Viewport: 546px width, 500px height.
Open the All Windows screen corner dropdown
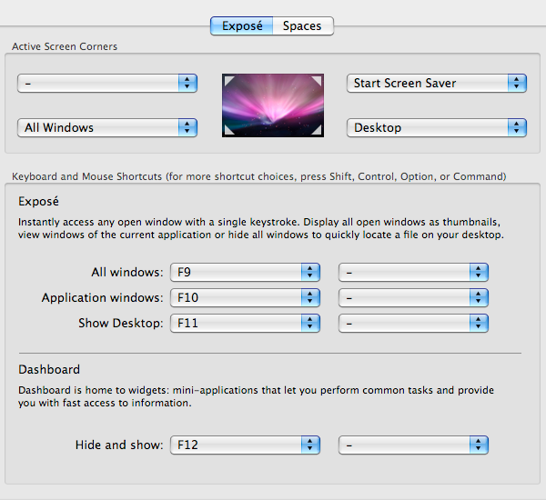coord(107,127)
